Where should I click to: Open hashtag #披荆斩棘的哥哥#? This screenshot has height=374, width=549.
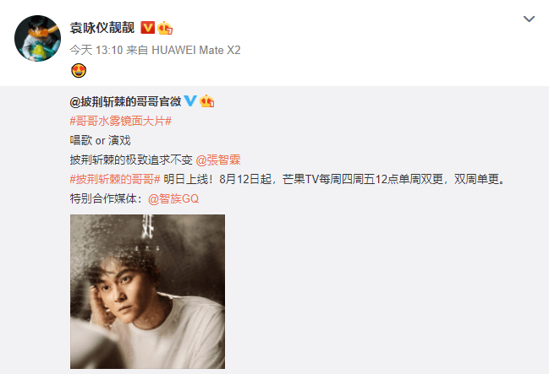click(x=115, y=179)
